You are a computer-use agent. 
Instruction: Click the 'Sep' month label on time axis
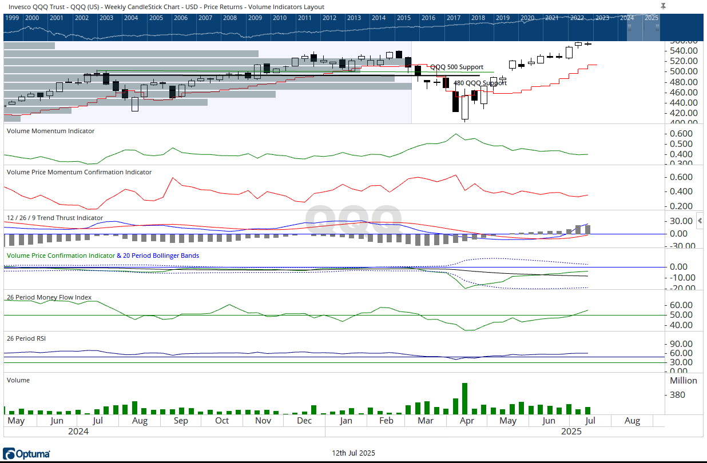pyautogui.click(x=181, y=421)
